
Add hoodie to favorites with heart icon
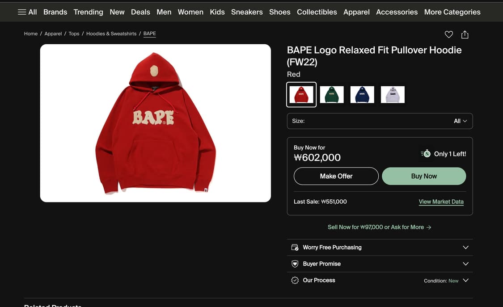click(x=448, y=34)
